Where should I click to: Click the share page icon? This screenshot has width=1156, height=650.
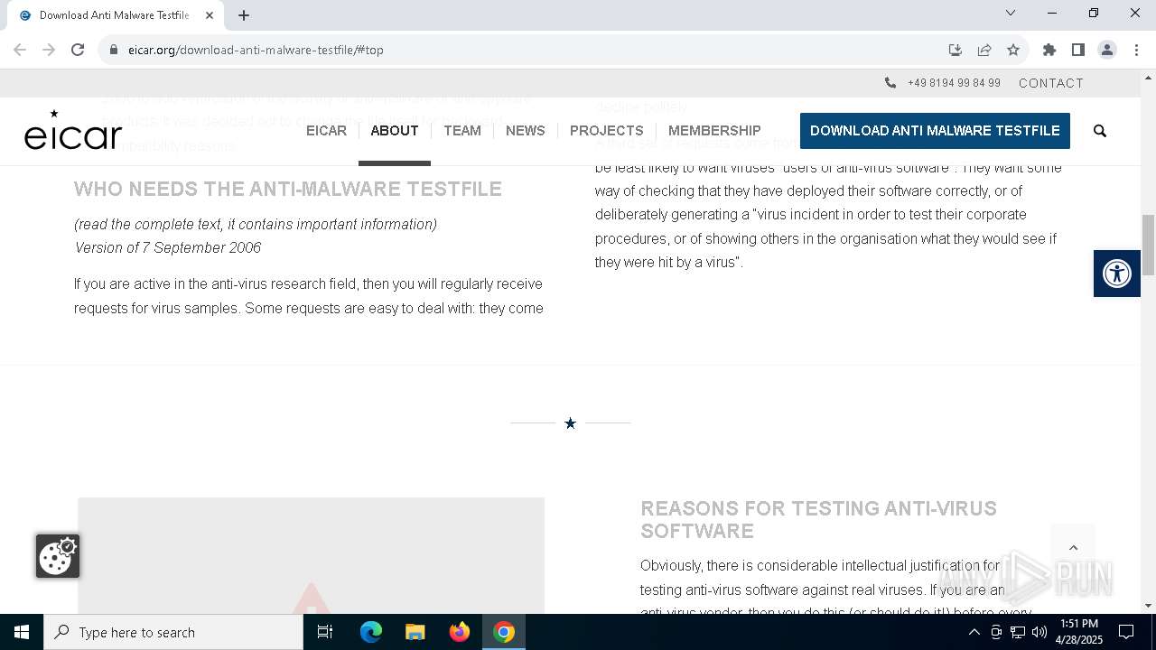(x=984, y=50)
